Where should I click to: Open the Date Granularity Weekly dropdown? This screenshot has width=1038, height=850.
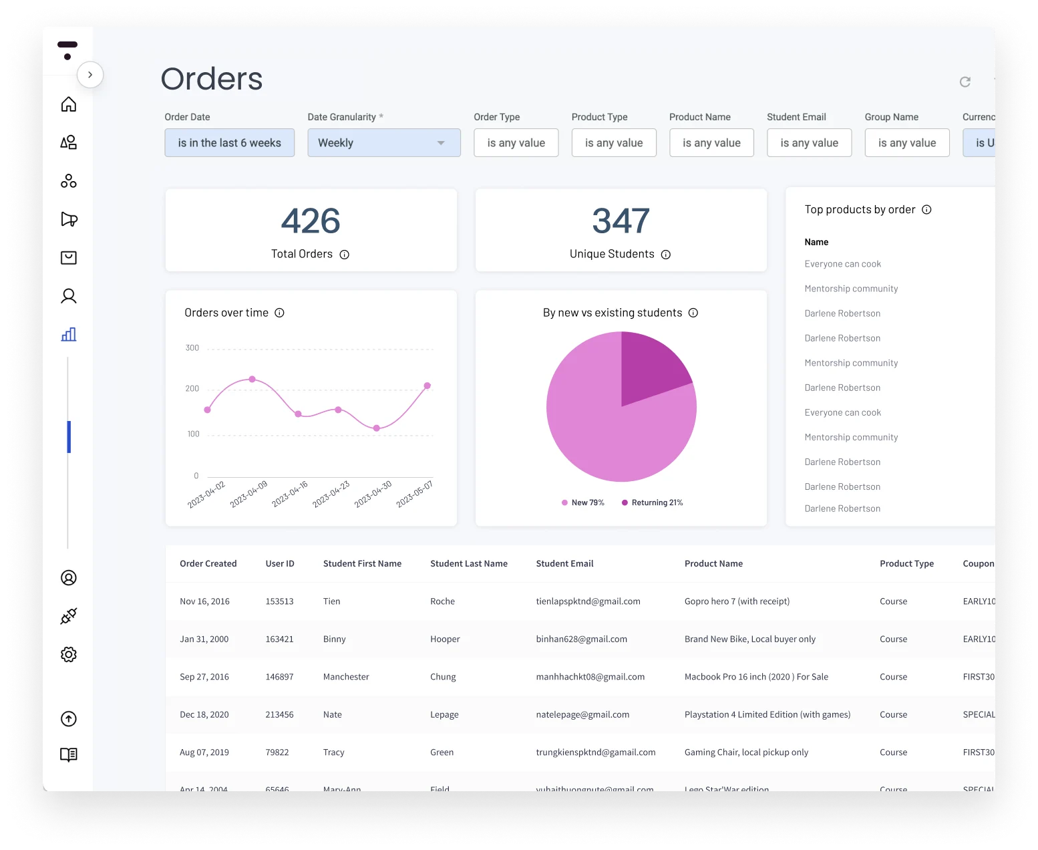pyautogui.click(x=384, y=143)
